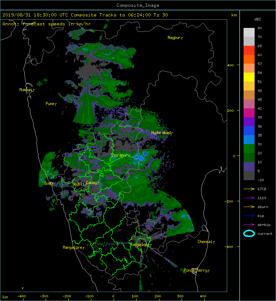
Task: Click '-200' on the vertical km axis
Action: tap(229, 201)
